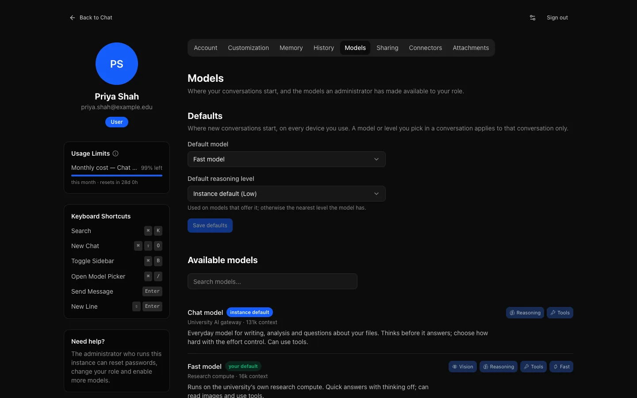
Task: Click the instance default badge
Action: point(249,312)
